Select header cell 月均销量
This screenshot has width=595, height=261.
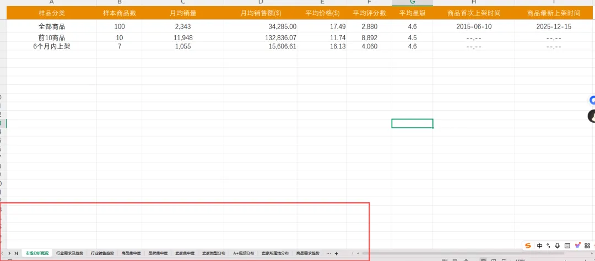[x=183, y=13]
